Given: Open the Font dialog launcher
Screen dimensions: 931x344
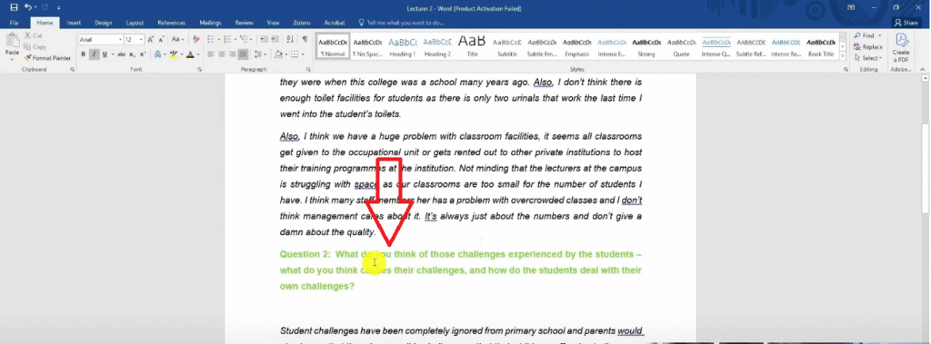Looking at the screenshot, I should click(199, 70).
